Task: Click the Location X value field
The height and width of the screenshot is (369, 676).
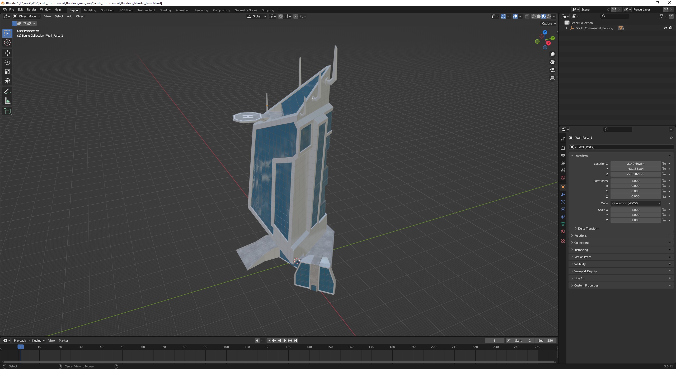Action: [x=635, y=164]
